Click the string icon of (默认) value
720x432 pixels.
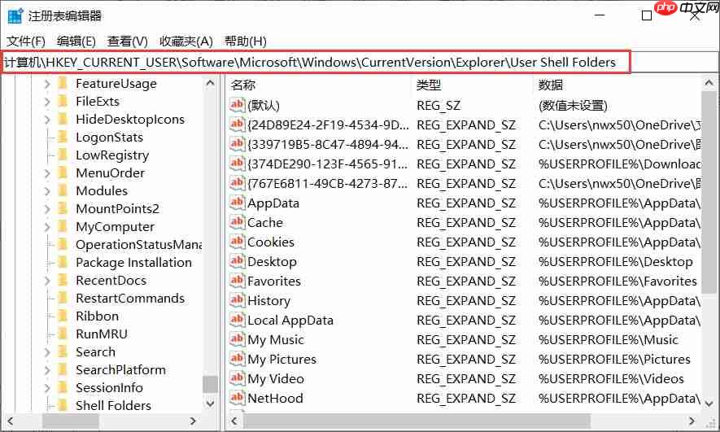(x=237, y=105)
